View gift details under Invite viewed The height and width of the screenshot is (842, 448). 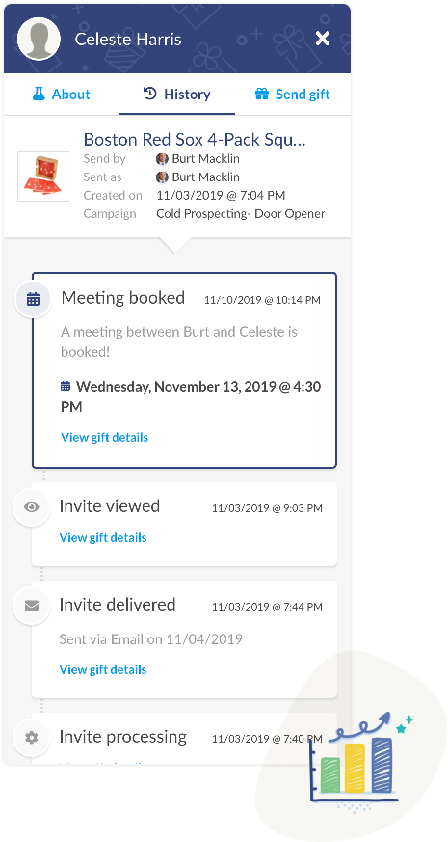[x=103, y=537]
